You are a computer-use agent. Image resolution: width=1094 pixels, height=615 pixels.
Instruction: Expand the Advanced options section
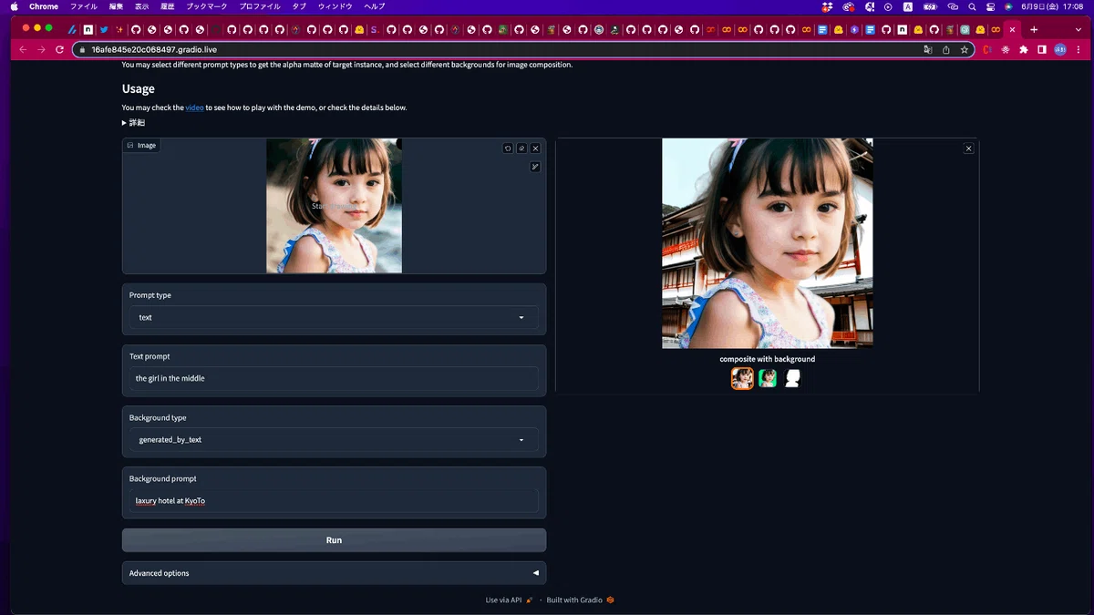point(334,573)
